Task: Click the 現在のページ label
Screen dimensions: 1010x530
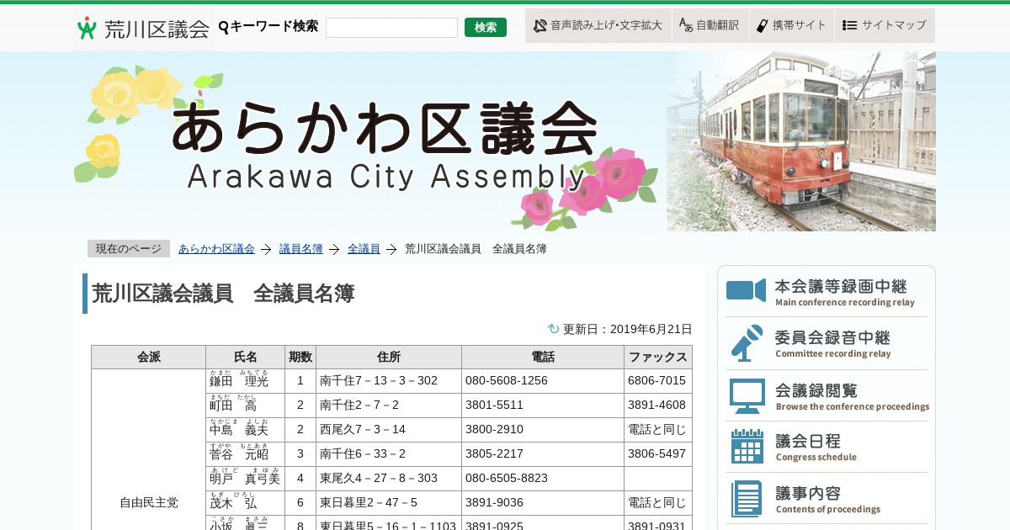Action: [x=129, y=249]
